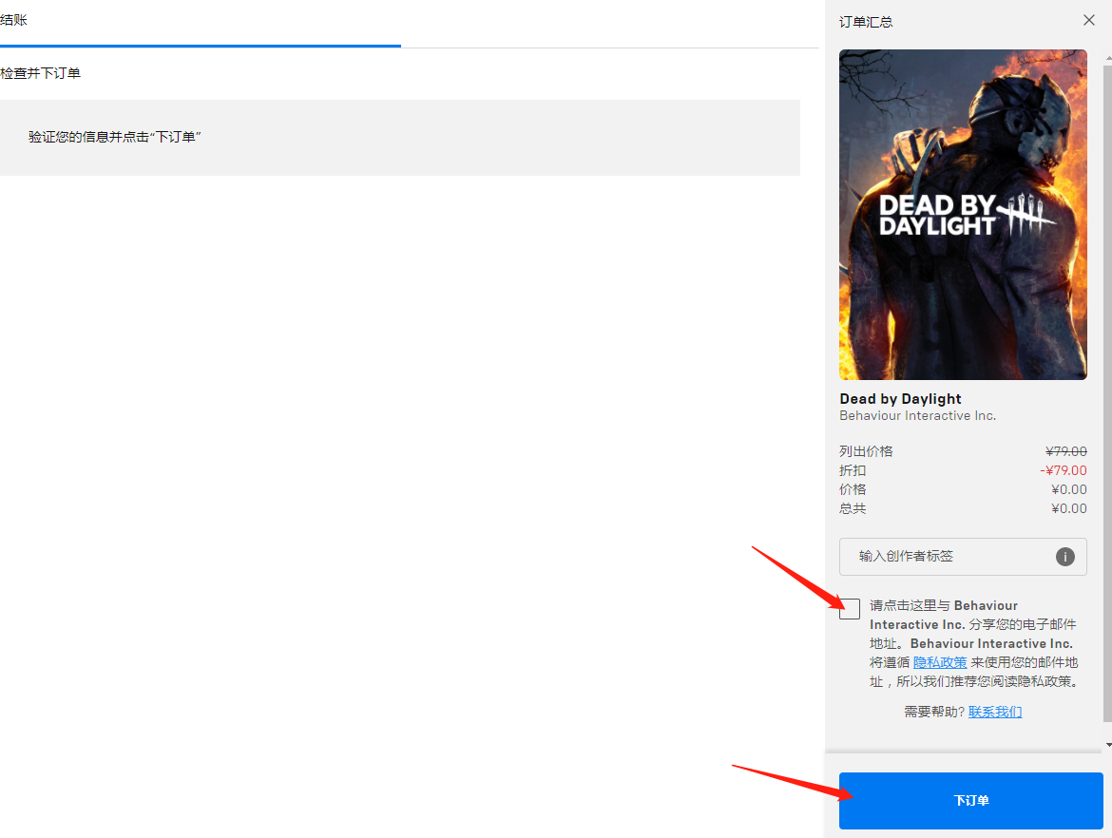Close the order summary panel
This screenshot has width=1112, height=838.
(x=1089, y=20)
